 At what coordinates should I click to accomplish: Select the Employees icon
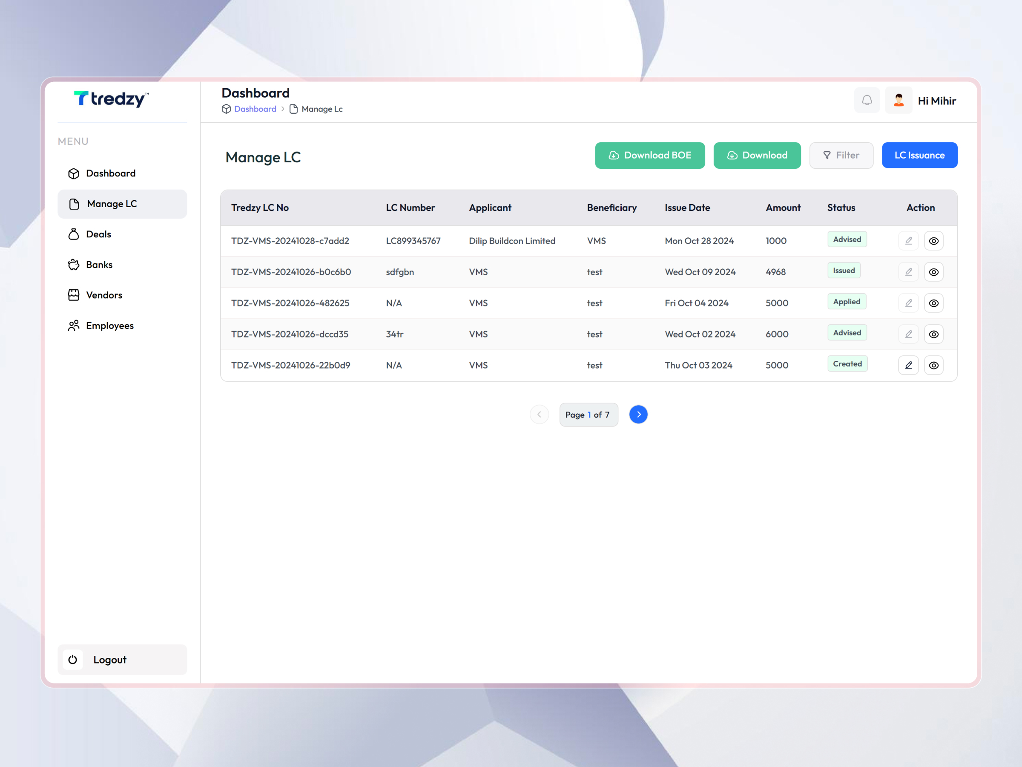pos(74,326)
